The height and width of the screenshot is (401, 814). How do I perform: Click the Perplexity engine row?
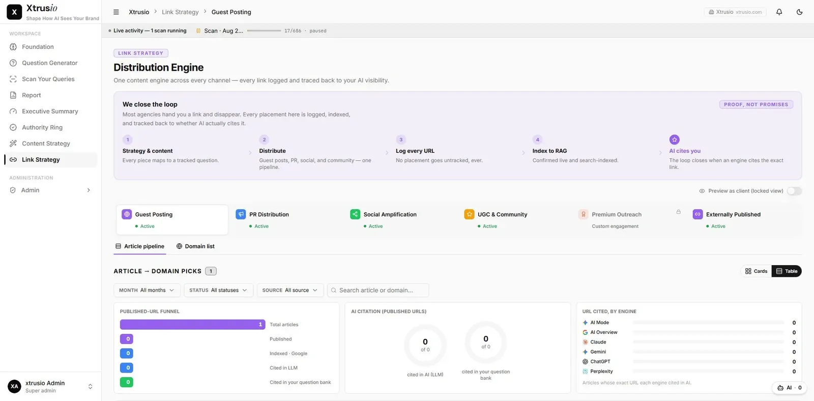689,371
